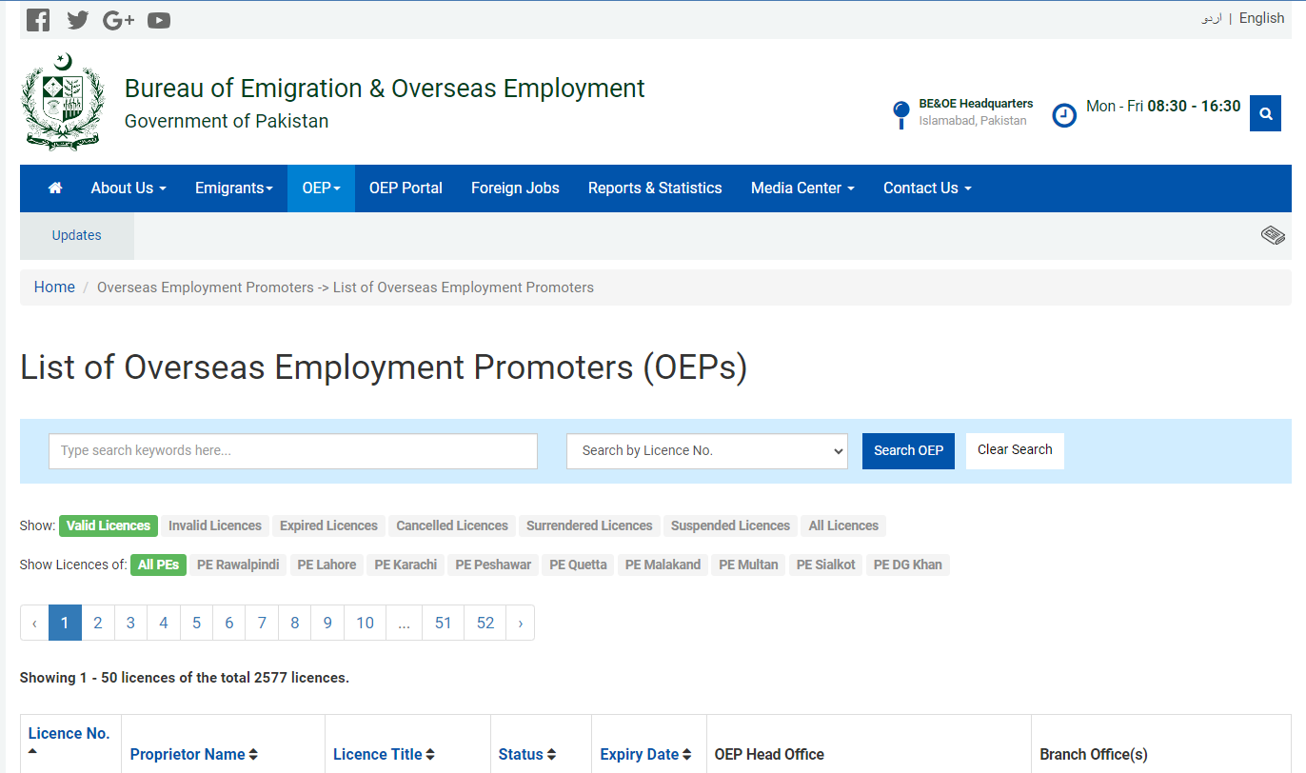Click the map pin headquarters icon
The image size is (1306, 773).
tap(900, 114)
